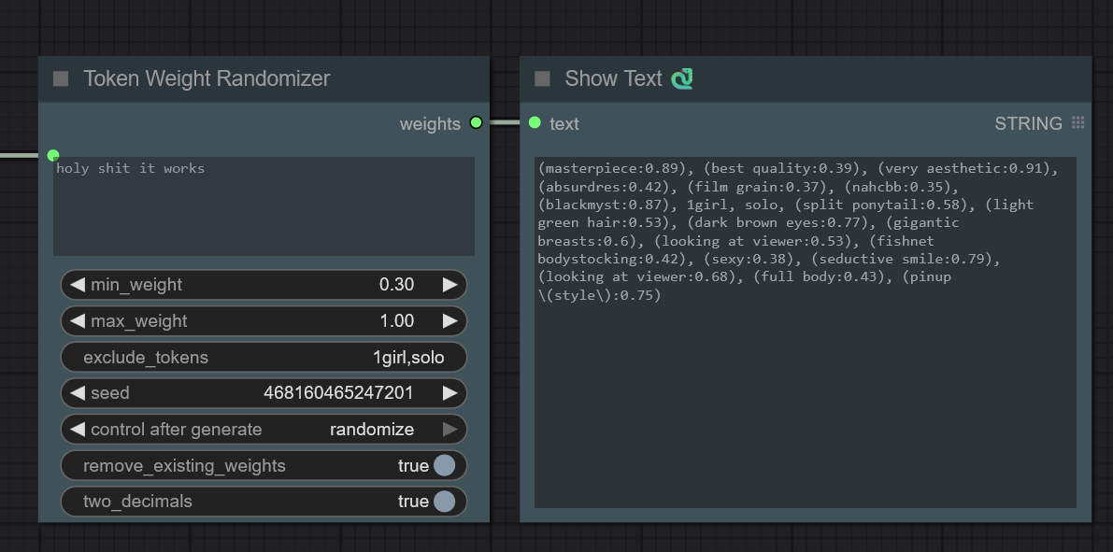Toggle remove_existing_weights switch
This screenshot has width=1113, height=552.
[x=444, y=465]
